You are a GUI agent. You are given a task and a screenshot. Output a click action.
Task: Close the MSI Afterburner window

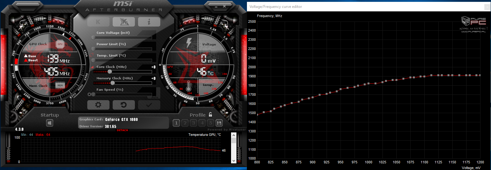224,6
